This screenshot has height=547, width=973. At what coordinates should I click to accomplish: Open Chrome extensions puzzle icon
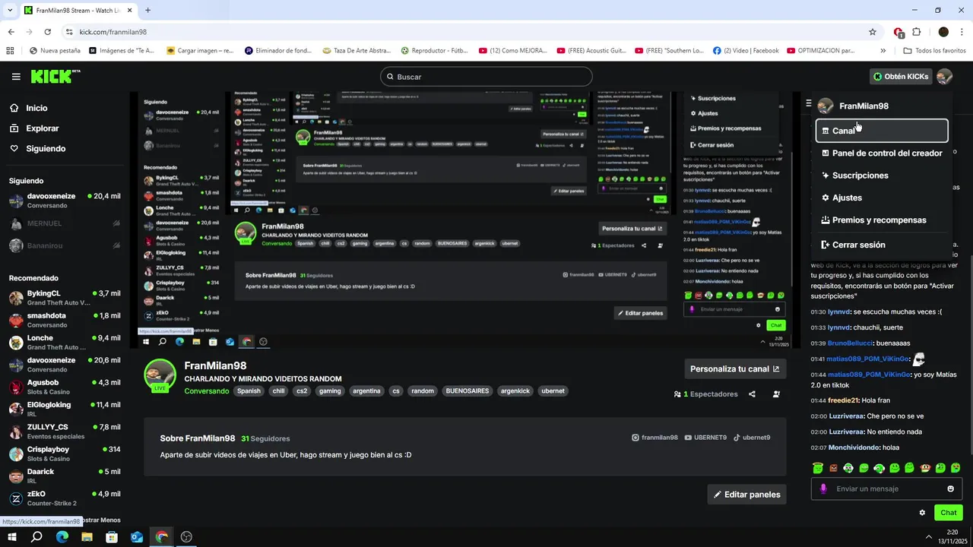[917, 32]
